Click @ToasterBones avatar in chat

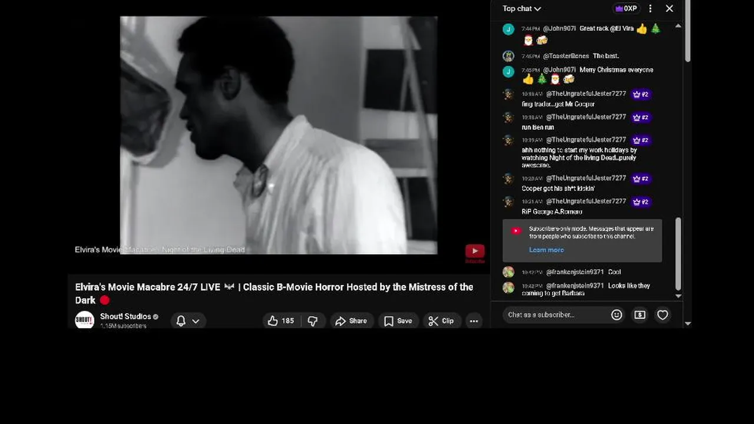tap(508, 56)
